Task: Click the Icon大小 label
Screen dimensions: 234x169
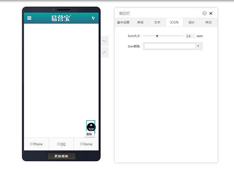Action: [x=134, y=36]
